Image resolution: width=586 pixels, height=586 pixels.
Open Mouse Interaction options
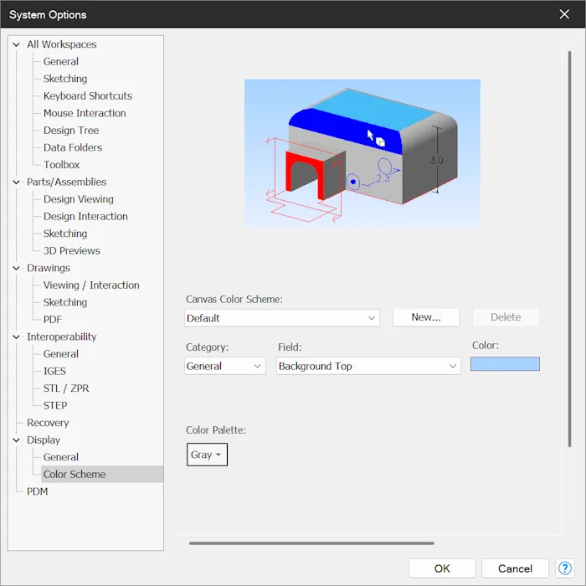tap(85, 113)
